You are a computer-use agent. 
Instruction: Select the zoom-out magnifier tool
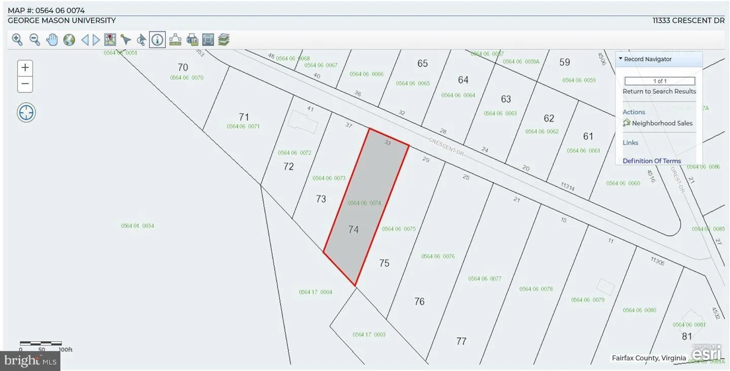34,40
